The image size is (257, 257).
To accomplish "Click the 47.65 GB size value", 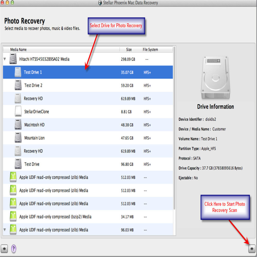I will pos(127,138).
